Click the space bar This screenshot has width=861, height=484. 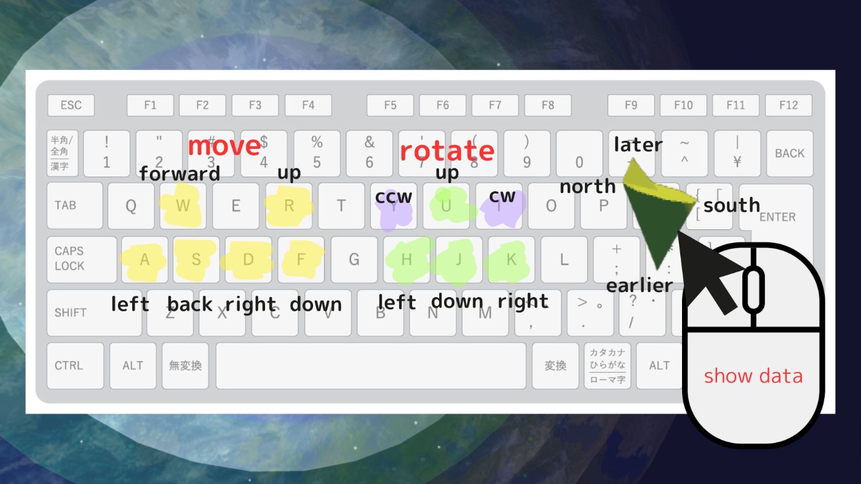(371, 365)
